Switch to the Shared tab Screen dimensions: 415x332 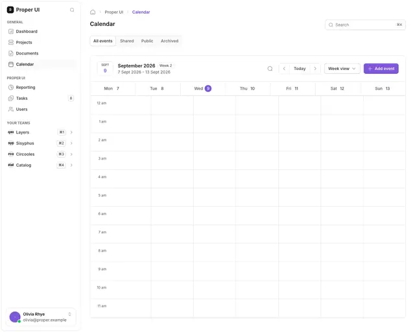127,41
